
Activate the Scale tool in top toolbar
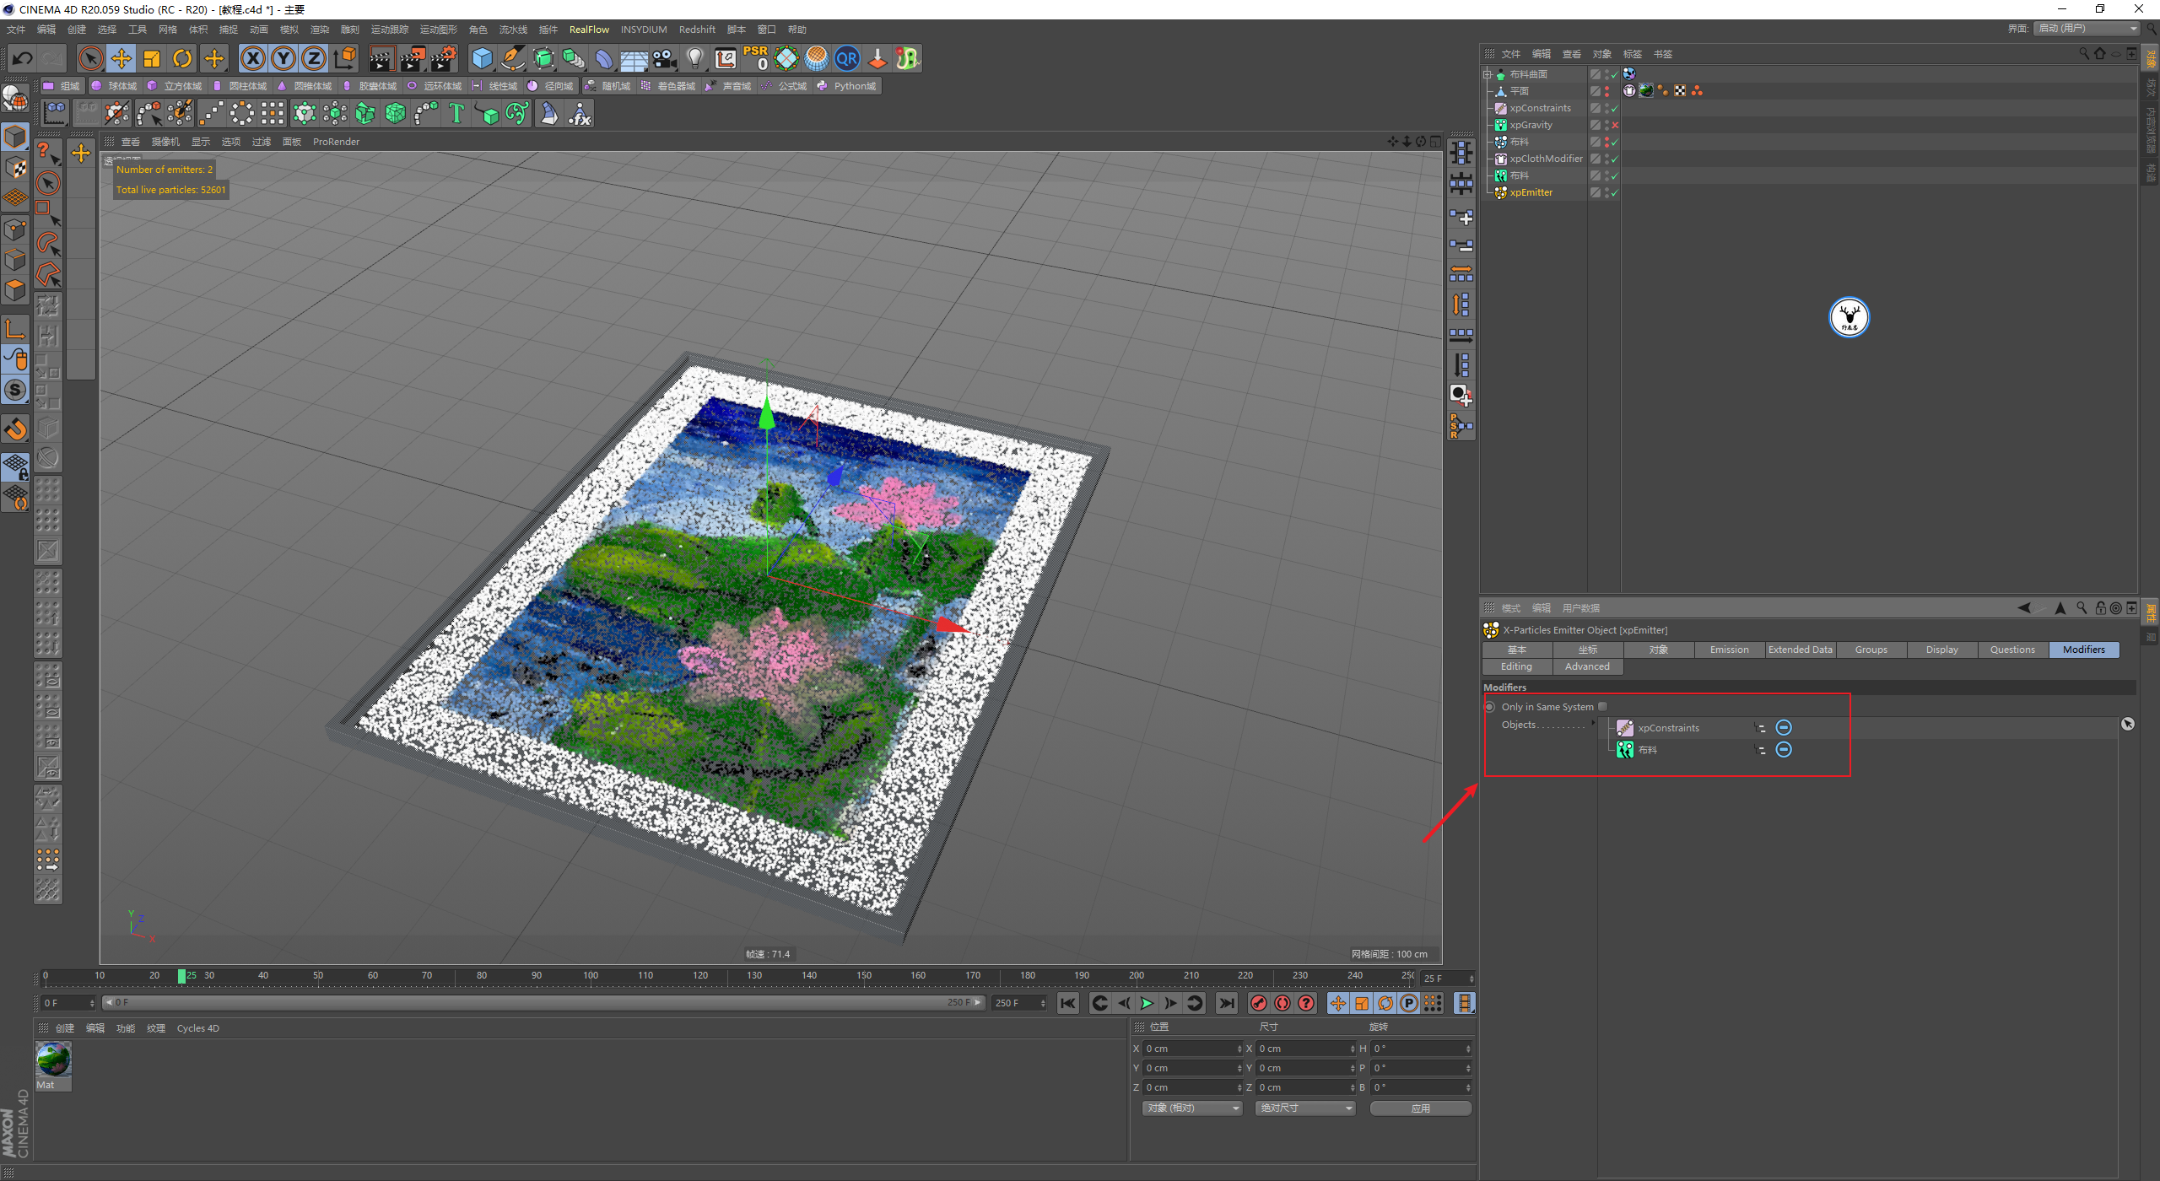pyautogui.click(x=152, y=58)
